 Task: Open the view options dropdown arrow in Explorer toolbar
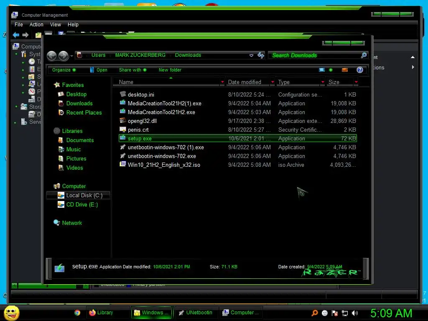331,70
